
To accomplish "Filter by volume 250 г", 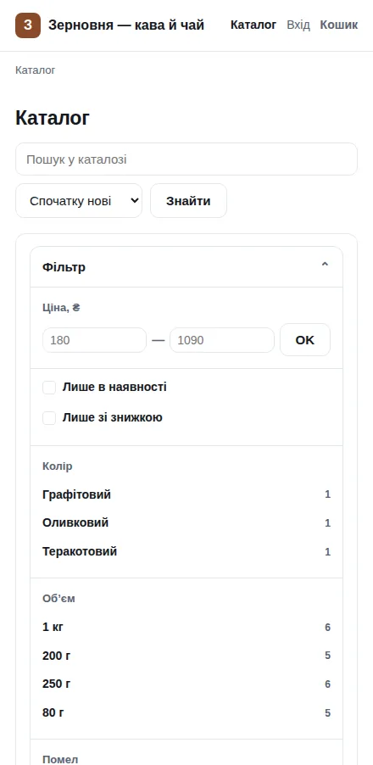I will pyautogui.click(x=186, y=684).
